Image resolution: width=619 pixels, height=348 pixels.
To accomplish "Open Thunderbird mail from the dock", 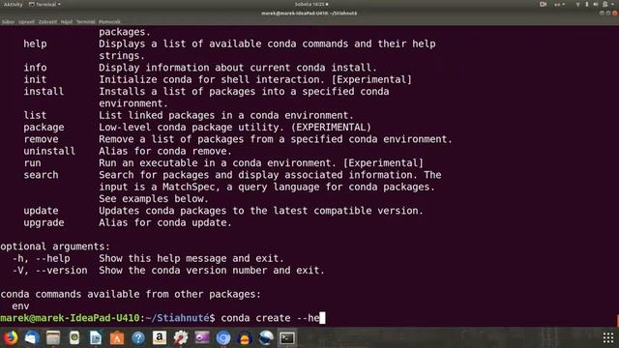I will [x=32, y=337].
